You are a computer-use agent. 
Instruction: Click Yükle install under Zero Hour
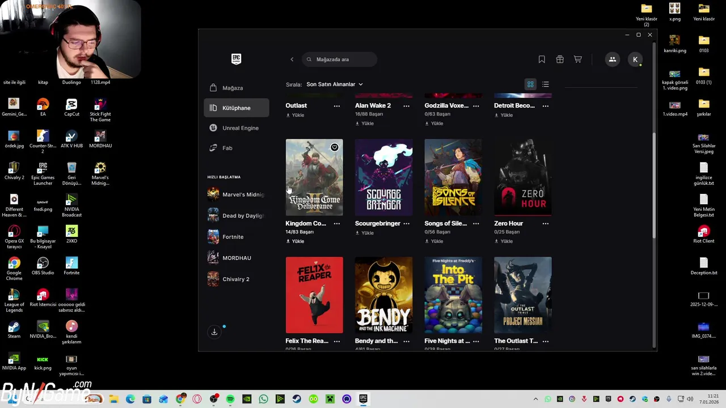[x=504, y=241]
